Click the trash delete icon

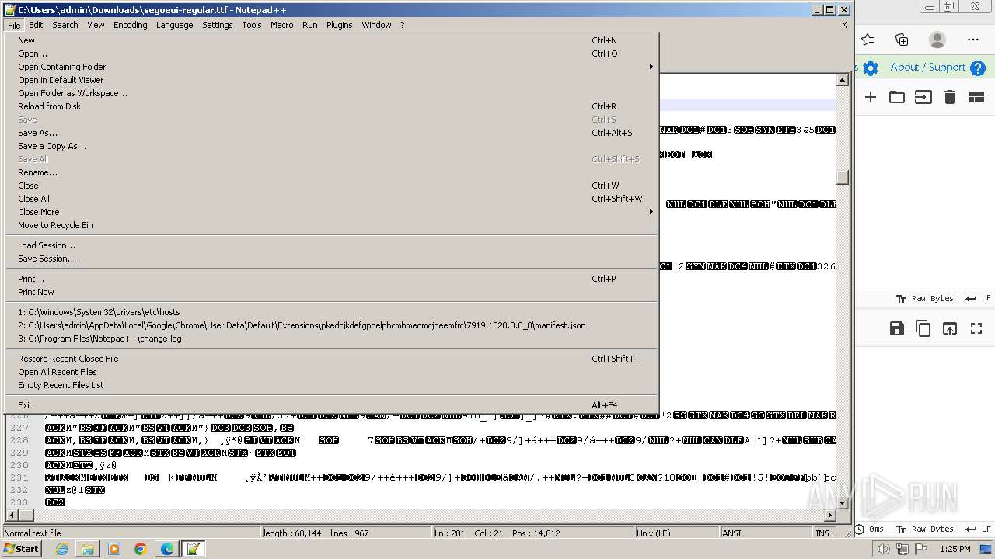(950, 97)
